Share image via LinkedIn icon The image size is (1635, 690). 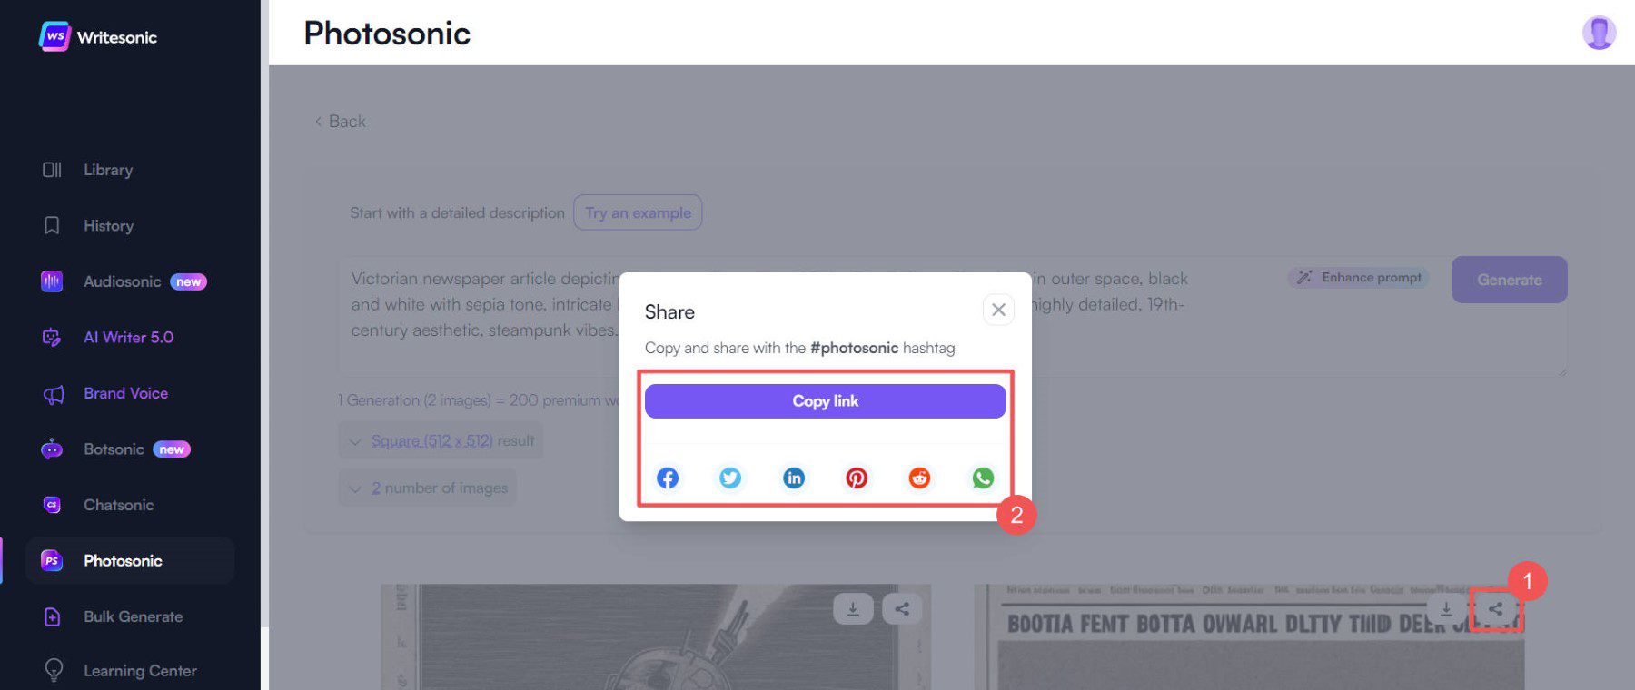pos(794,478)
